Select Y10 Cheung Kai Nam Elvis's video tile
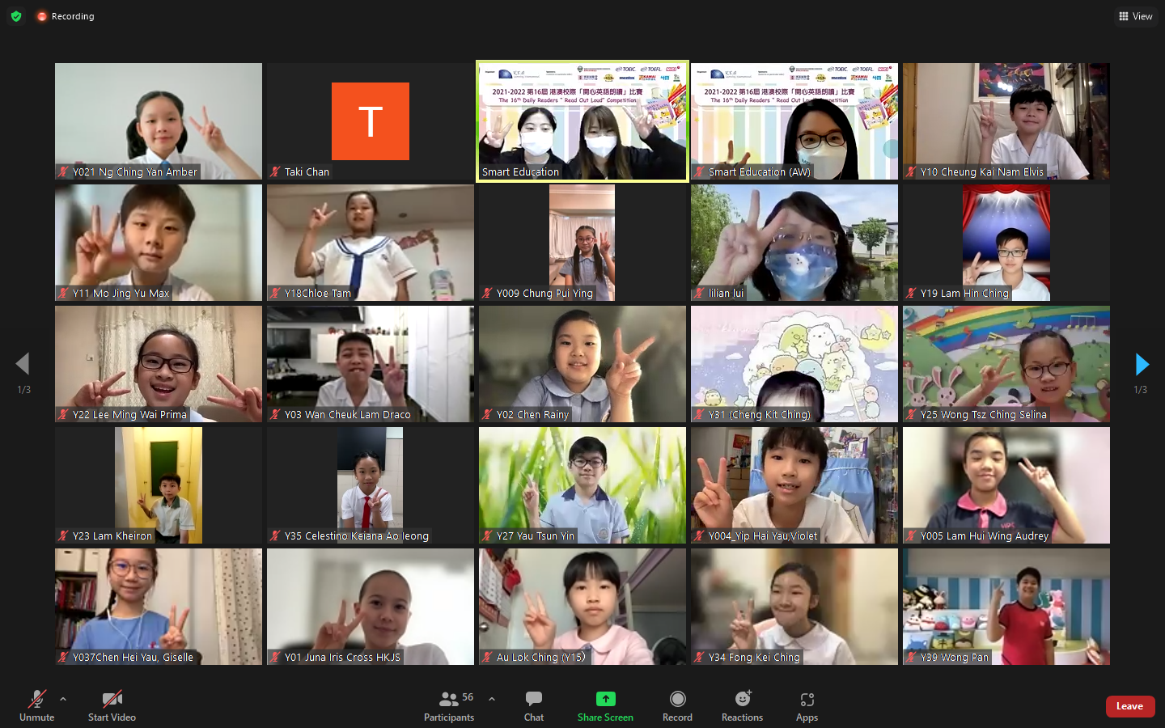 pyautogui.click(x=1006, y=121)
